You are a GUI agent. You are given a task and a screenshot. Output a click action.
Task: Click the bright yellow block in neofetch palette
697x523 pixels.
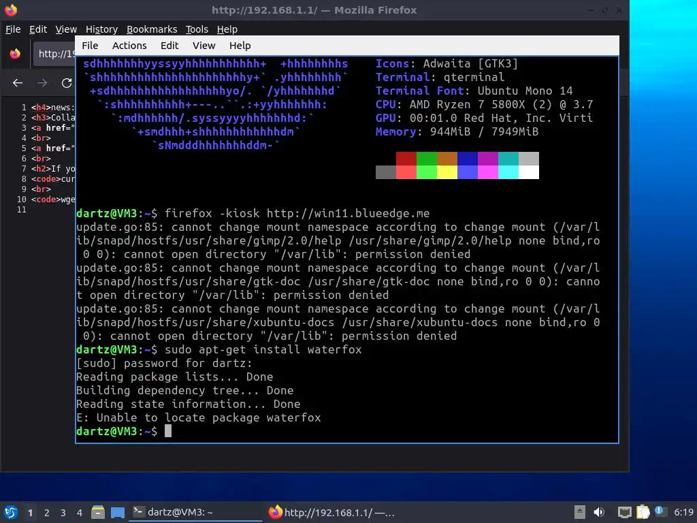(447, 172)
